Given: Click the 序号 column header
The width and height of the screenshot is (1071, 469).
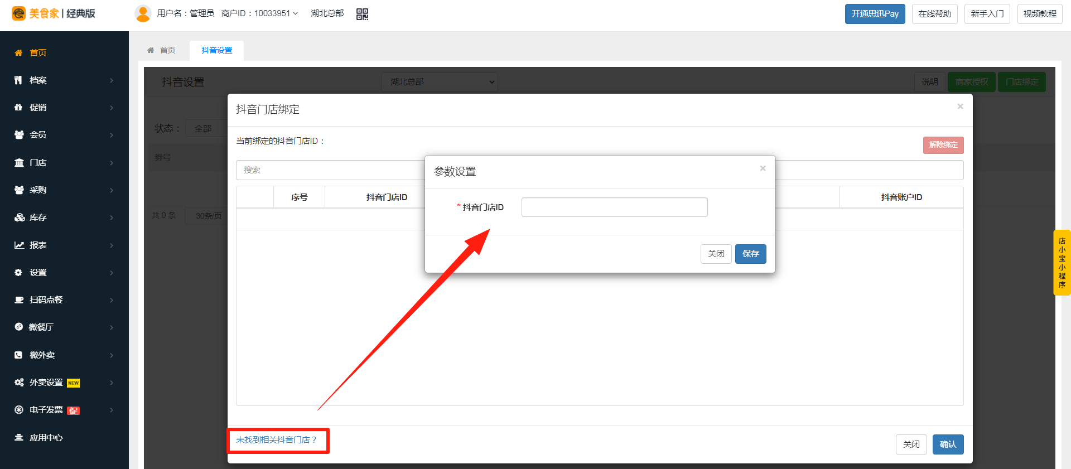Looking at the screenshot, I should click(x=299, y=197).
